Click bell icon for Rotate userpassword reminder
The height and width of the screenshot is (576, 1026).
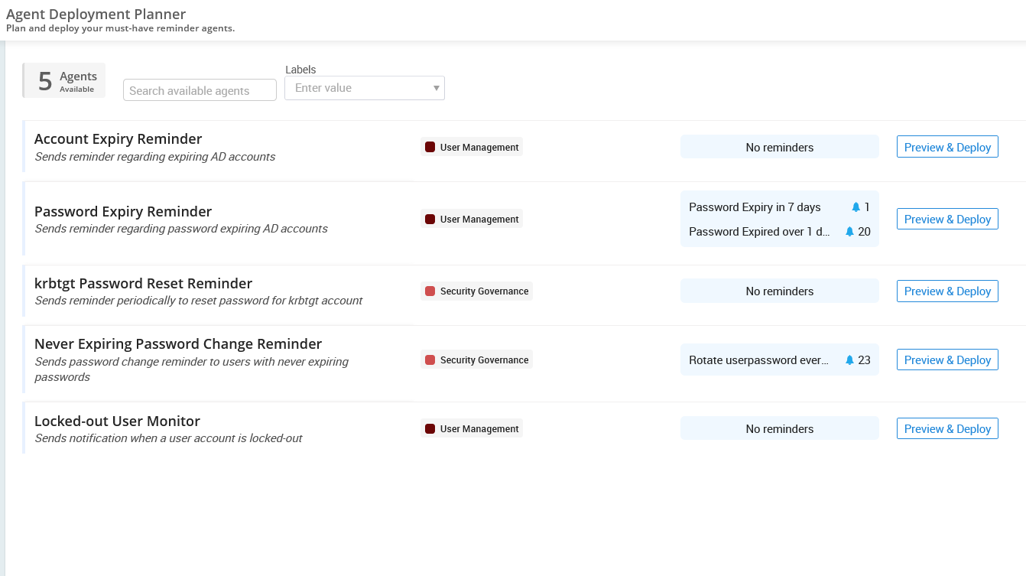[x=849, y=360]
